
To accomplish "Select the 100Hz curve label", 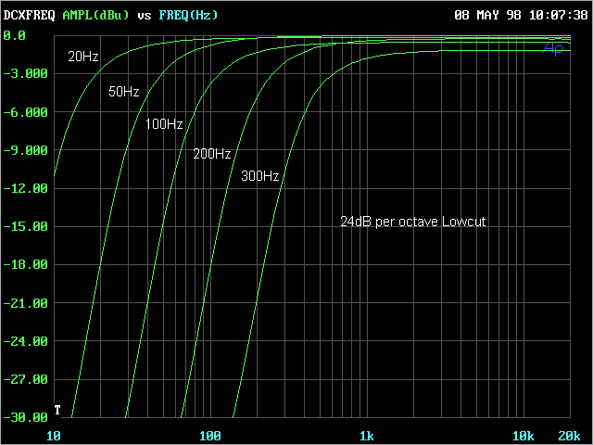I will [x=164, y=123].
